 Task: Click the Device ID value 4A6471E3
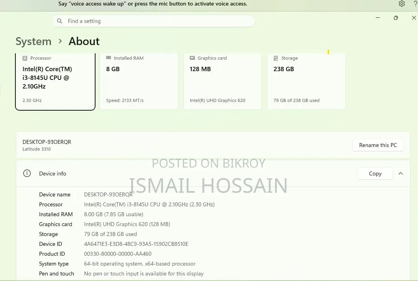click(x=136, y=244)
